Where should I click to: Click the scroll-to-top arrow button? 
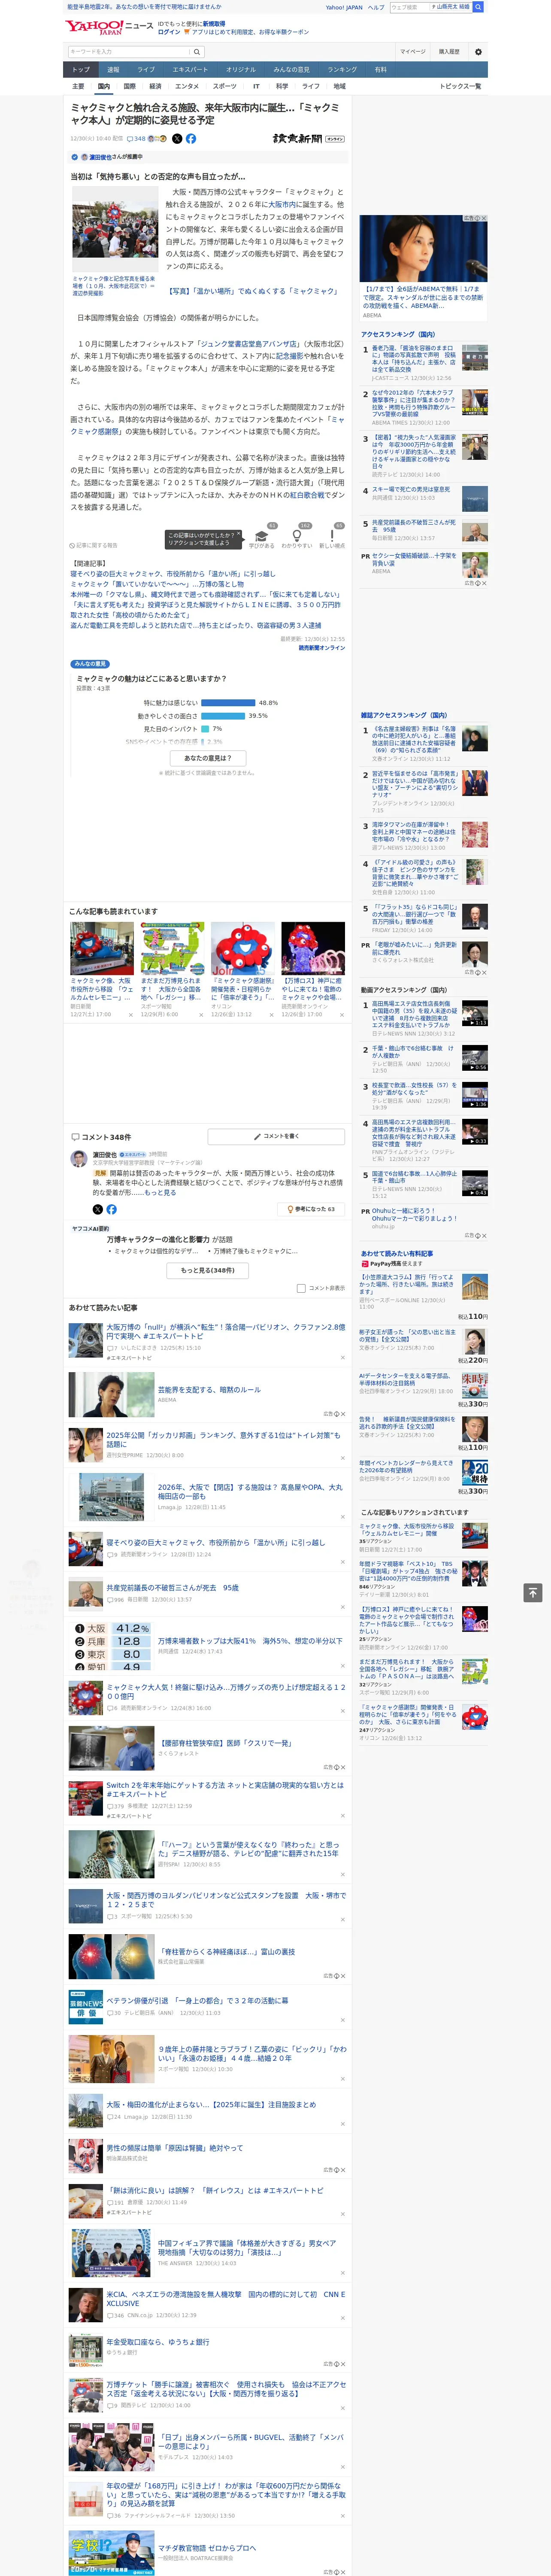(533, 1592)
